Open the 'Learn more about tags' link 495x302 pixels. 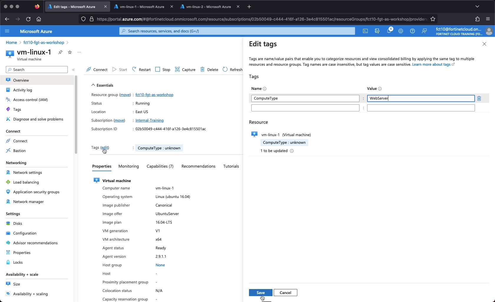[433, 65]
